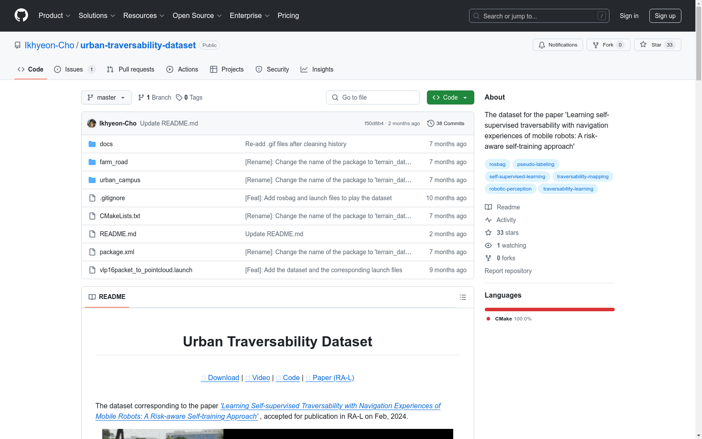Click the red dot beside CMake 100.0%

[488, 319]
